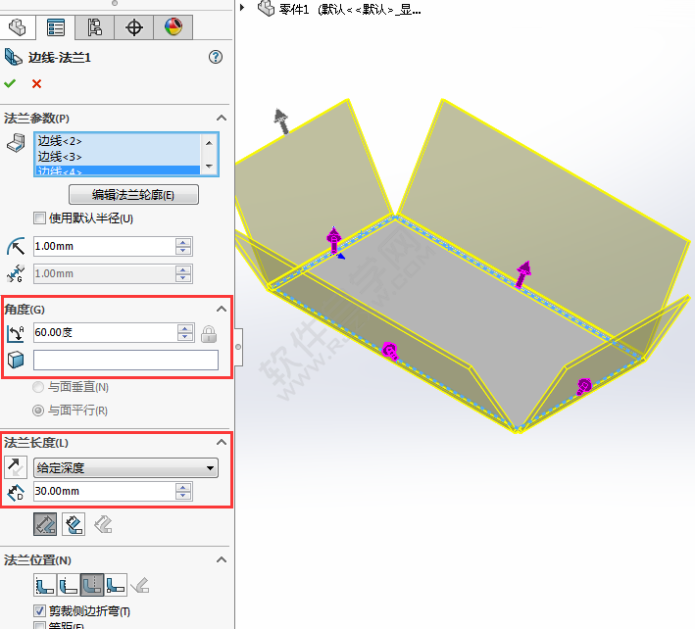
Task: Click the face selection box for angle
Action: click(125, 361)
